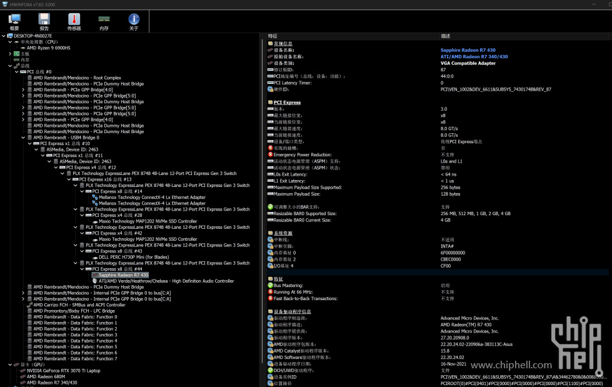Click the Sapphire Radeon R7 430 device name value
The width and height of the screenshot is (612, 387).
(x=468, y=50)
